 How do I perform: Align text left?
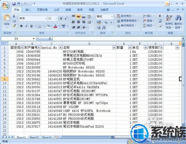point(73,22)
